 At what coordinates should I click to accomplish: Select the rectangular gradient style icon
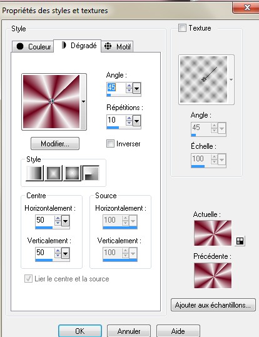(53, 173)
